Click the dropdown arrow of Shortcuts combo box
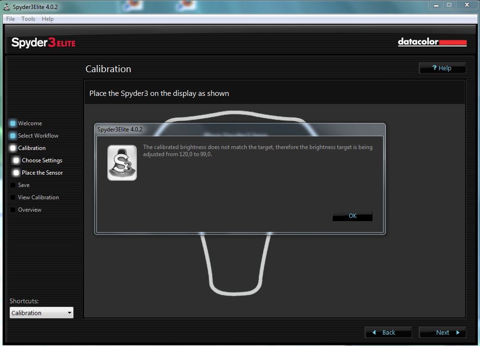This screenshot has height=346, width=480. click(69, 313)
